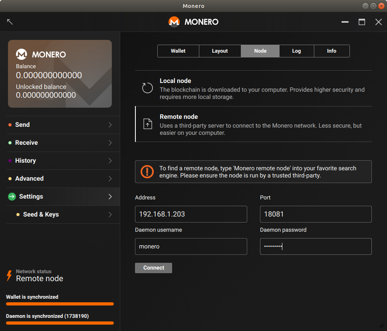Screen dimensions: 387x331
Task: Click the green arrow icon beside Settings
Action: pyautogui.click(x=12, y=197)
